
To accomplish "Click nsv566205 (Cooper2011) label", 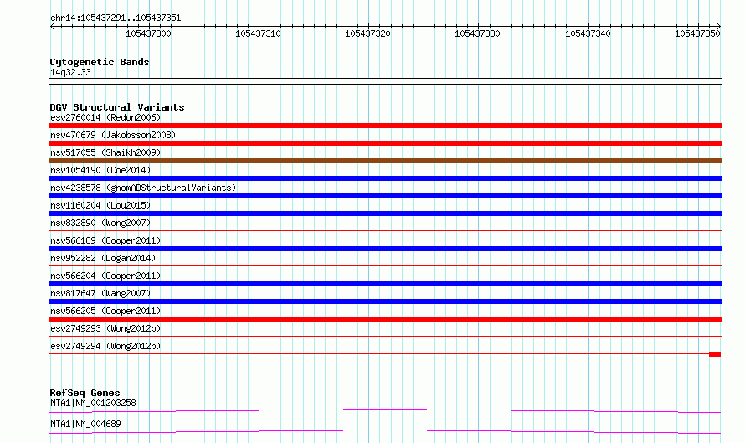I will (105, 311).
